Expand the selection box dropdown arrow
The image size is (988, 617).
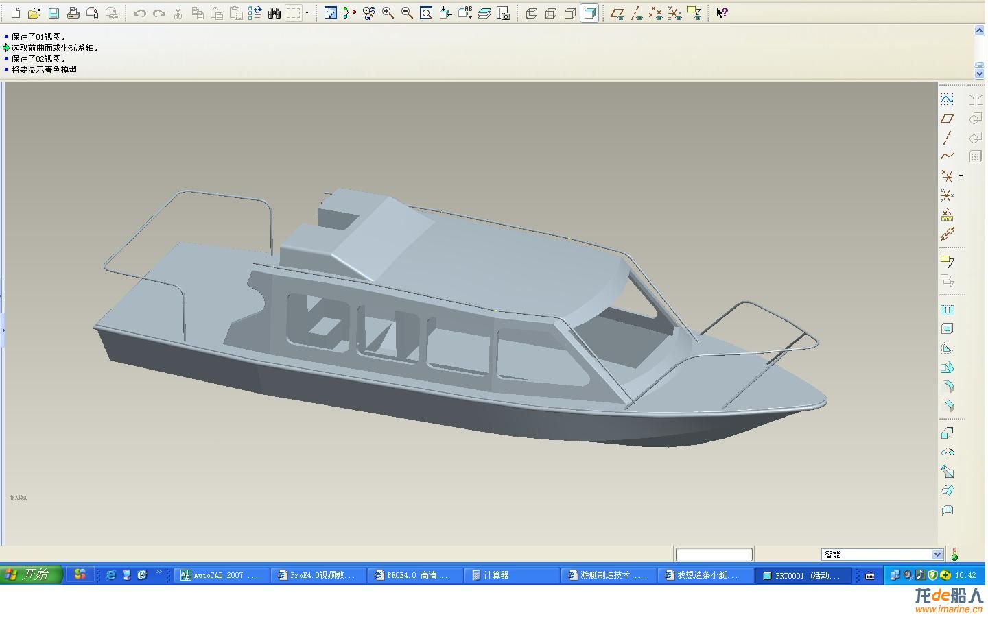(x=307, y=12)
